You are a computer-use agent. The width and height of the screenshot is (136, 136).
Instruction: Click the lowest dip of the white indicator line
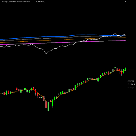click(46, 54)
